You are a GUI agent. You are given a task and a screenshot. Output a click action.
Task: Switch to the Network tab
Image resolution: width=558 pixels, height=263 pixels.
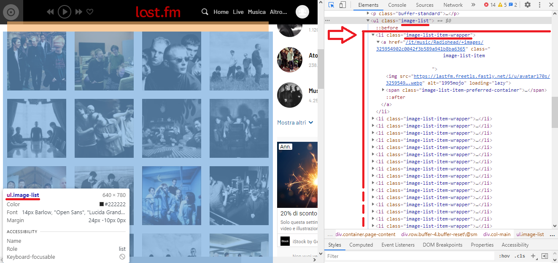click(453, 5)
